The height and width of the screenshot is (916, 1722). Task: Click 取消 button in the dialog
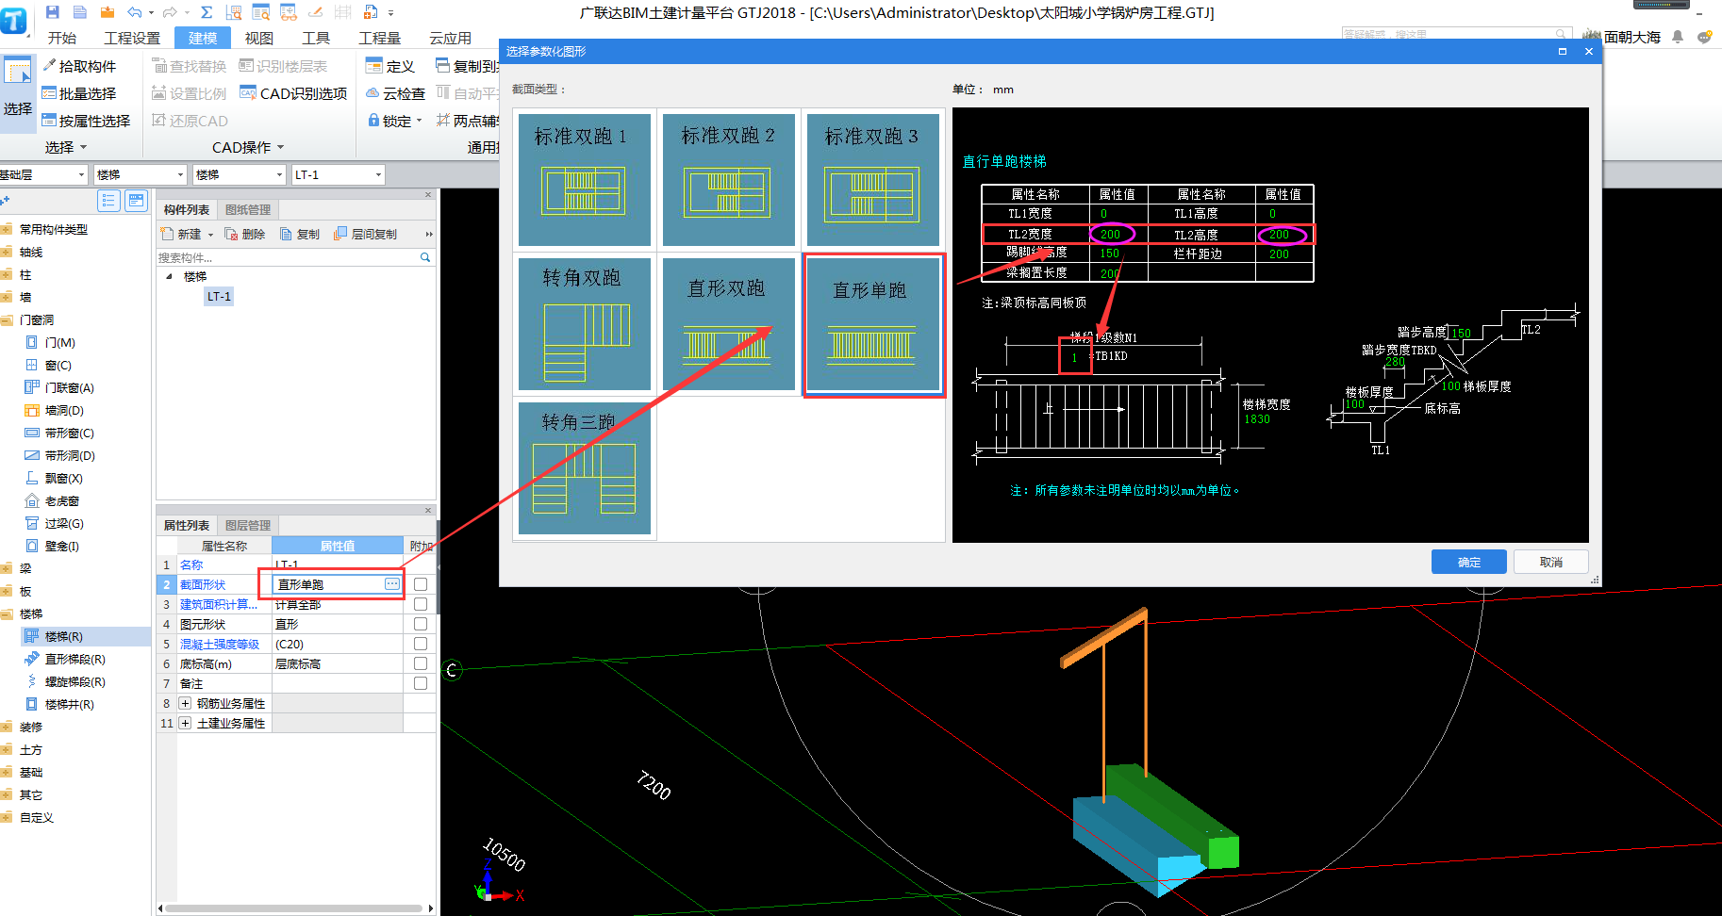[1551, 562]
